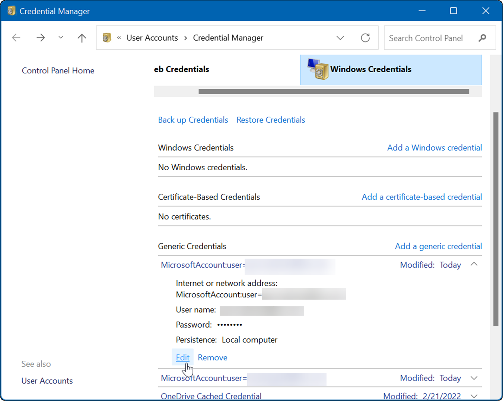Click the back navigation arrow
This screenshot has height=401, width=503.
tap(16, 38)
